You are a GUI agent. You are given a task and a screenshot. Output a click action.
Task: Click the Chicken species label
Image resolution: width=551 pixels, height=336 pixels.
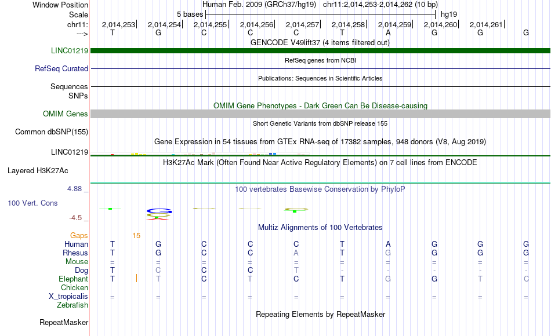click(x=74, y=287)
